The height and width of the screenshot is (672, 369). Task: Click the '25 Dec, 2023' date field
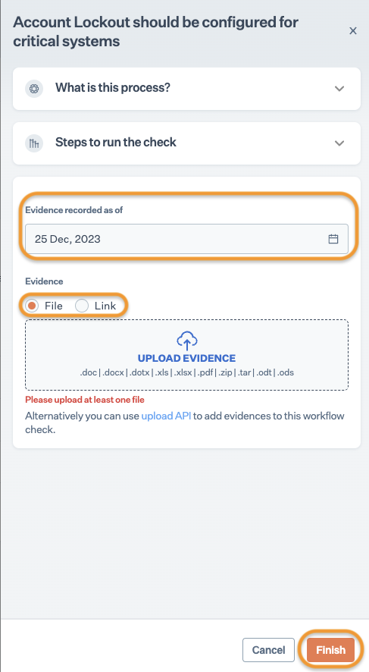point(186,239)
